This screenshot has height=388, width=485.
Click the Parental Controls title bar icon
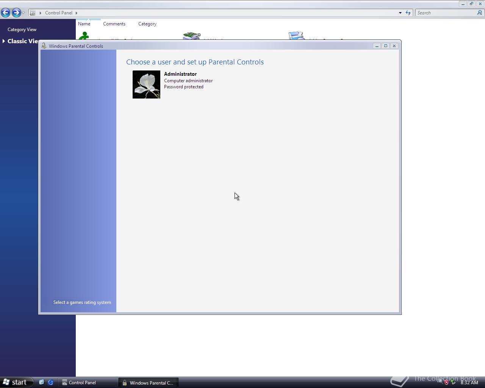[44, 46]
